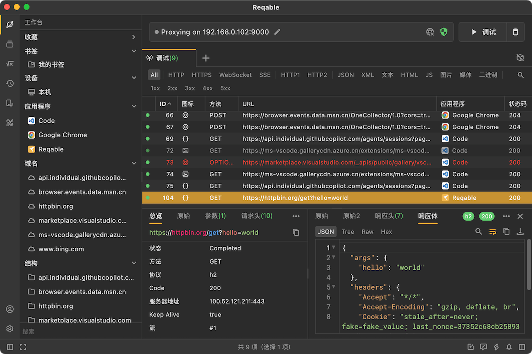Switch response view to Raw
Viewport: 532px width, 354px height.
pyautogui.click(x=367, y=232)
